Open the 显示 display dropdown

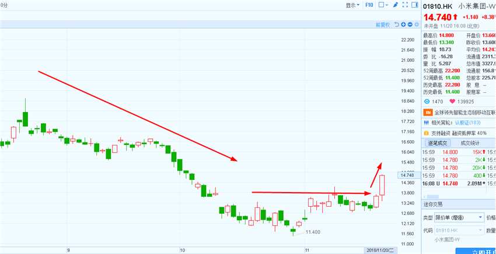(x=352, y=5)
